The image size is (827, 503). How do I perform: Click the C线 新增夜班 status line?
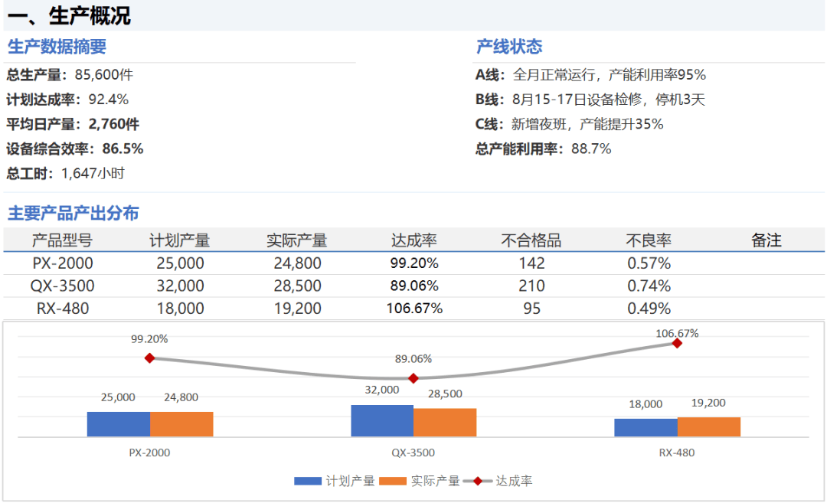click(x=570, y=124)
